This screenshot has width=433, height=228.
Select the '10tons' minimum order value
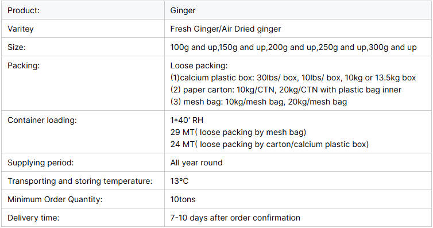183,199
